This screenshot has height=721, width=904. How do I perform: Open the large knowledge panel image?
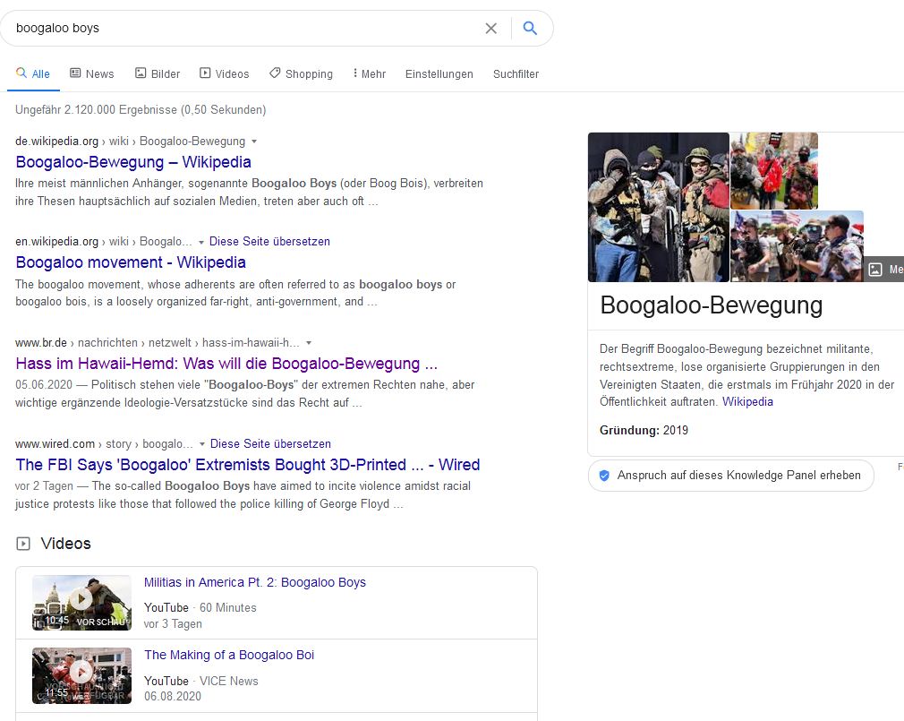click(x=658, y=207)
